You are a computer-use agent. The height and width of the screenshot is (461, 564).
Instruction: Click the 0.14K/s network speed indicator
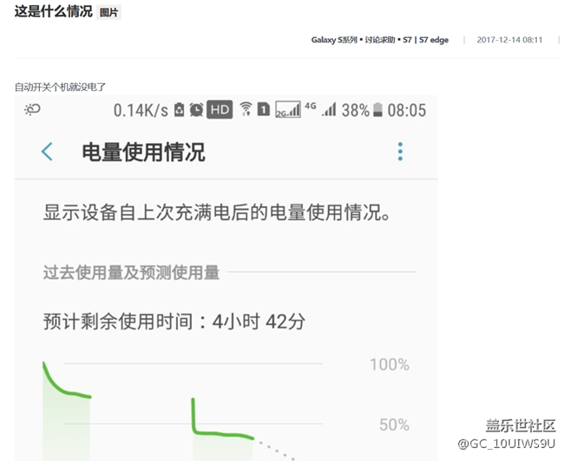coord(141,110)
